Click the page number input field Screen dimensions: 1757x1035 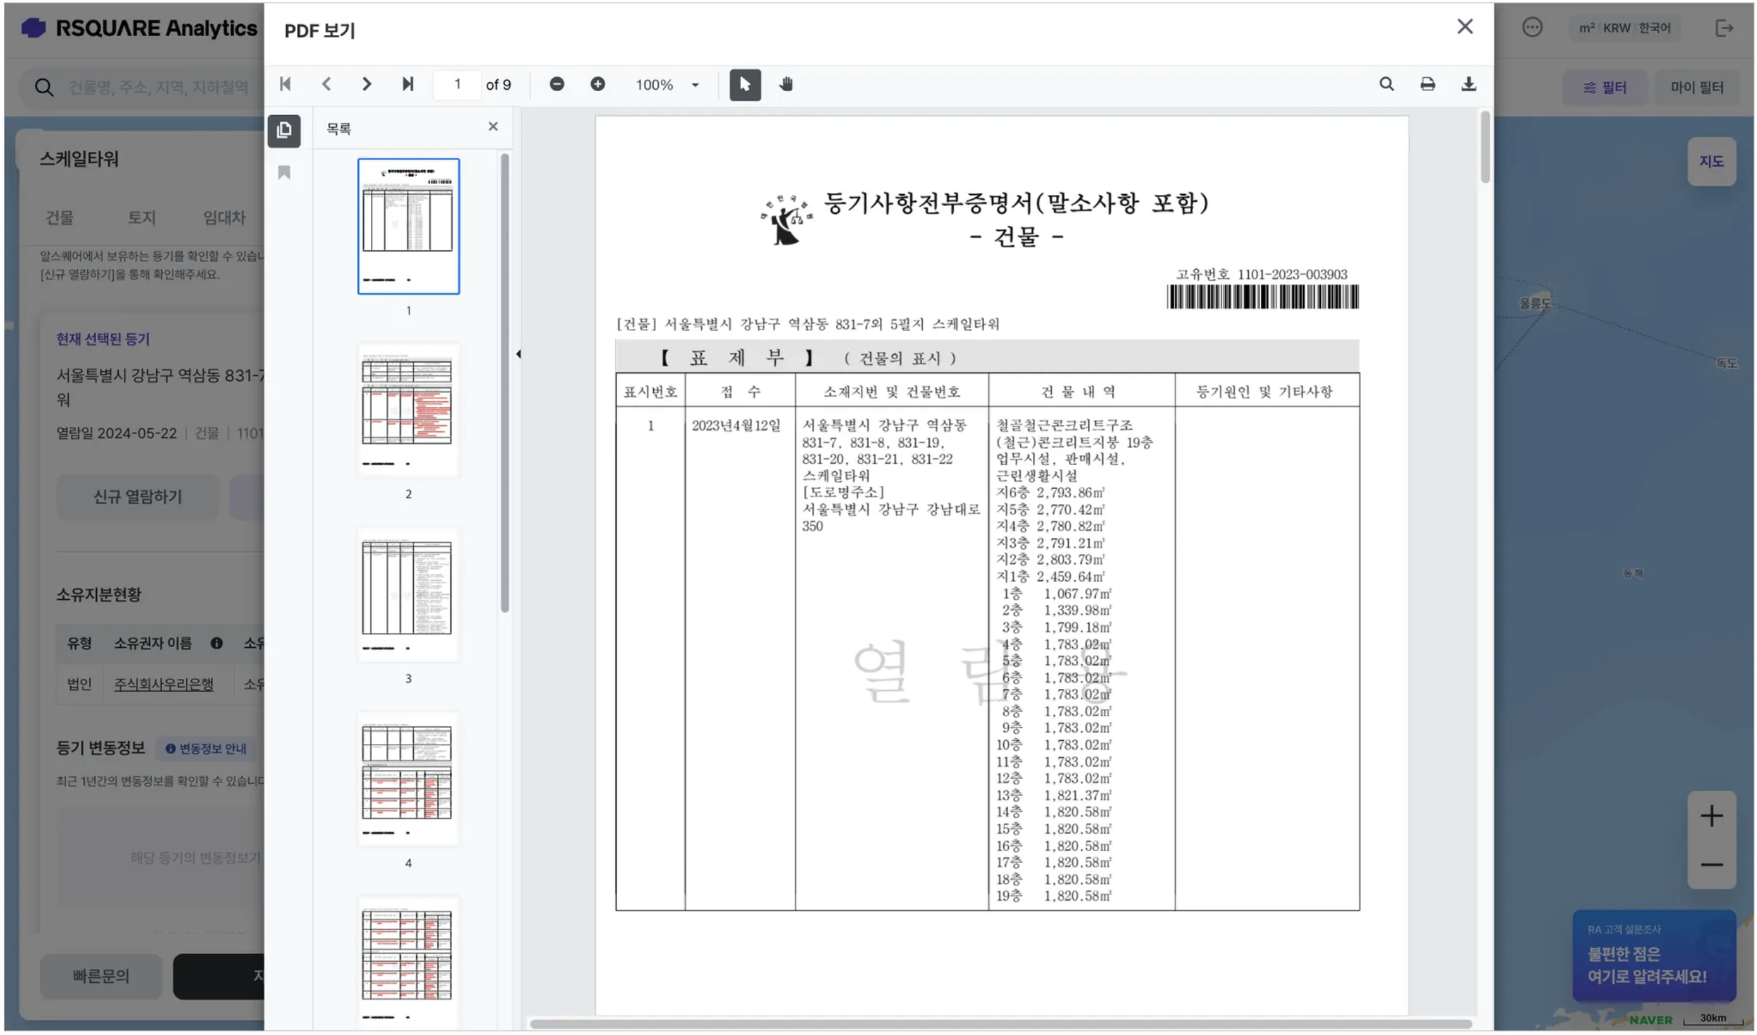(x=457, y=84)
